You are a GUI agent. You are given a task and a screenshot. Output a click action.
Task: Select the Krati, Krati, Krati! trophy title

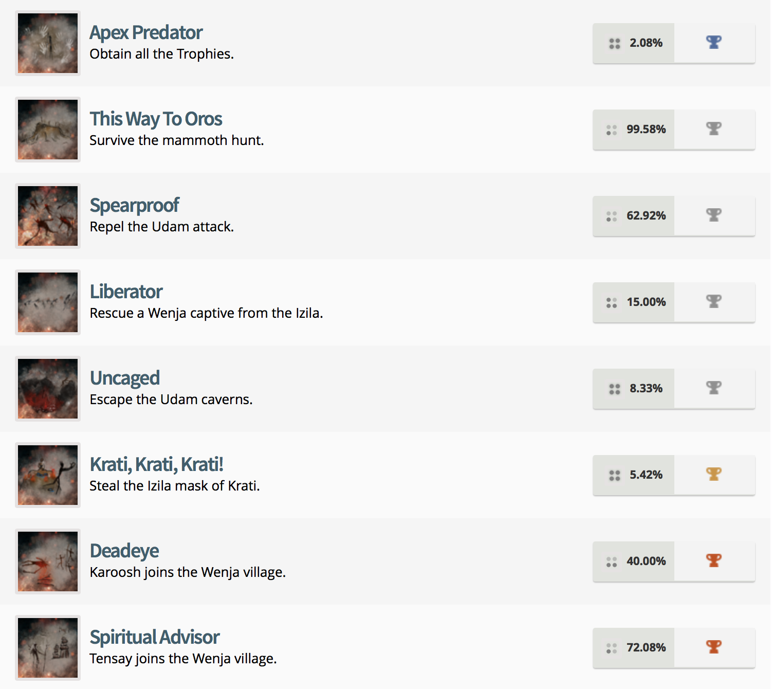[x=156, y=464]
